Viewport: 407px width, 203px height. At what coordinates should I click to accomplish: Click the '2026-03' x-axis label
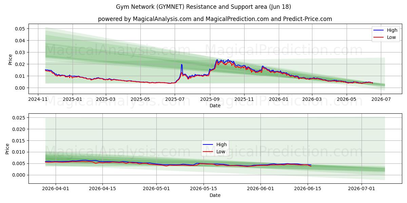point(312,99)
